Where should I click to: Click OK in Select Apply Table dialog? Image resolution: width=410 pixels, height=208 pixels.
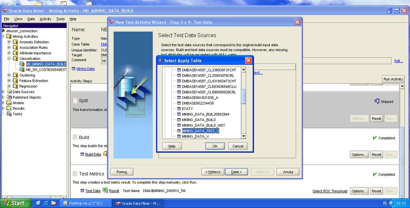(x=215, y=146)
